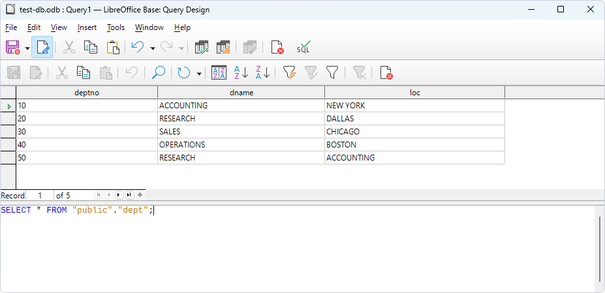
Task: Click the Refresh icon in table toolbar
Action: [x=184, y=72]
